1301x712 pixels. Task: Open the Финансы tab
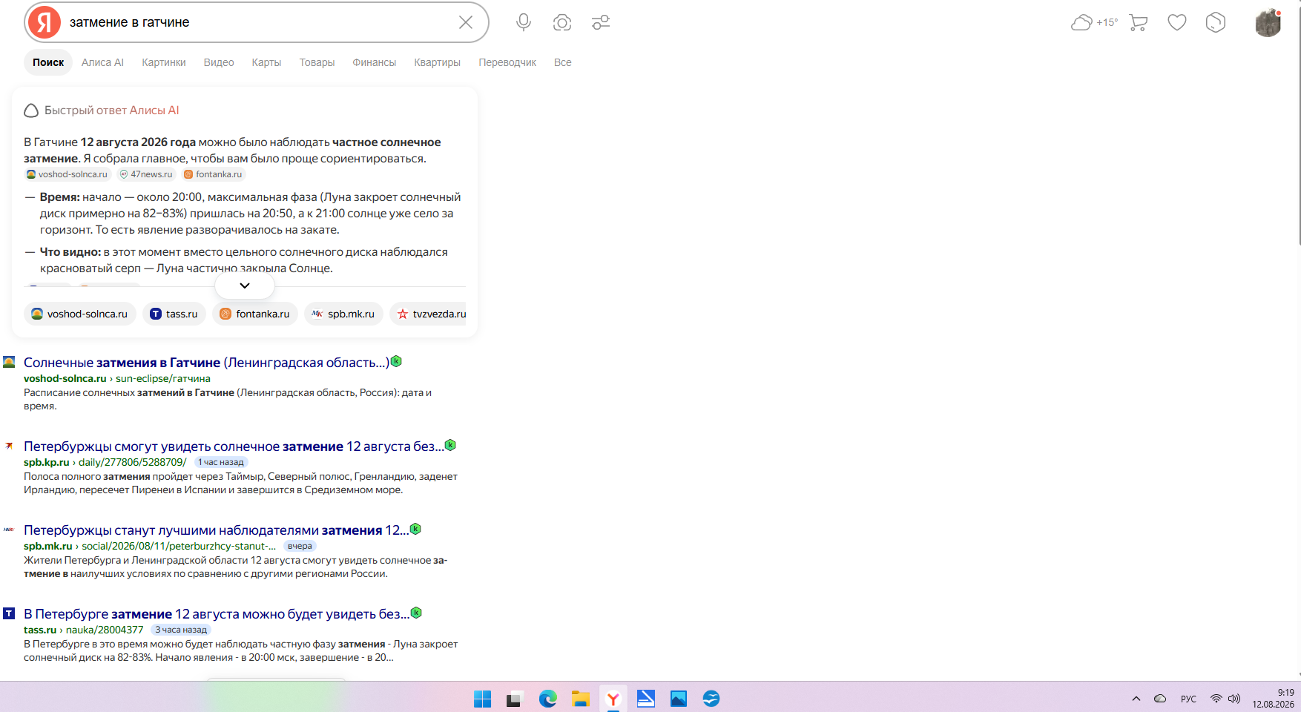tap(374, 62)
